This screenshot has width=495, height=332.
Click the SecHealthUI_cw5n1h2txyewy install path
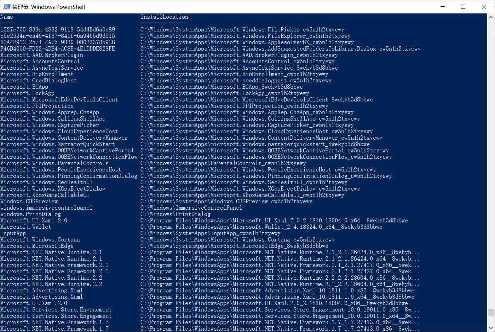[244, 182]
